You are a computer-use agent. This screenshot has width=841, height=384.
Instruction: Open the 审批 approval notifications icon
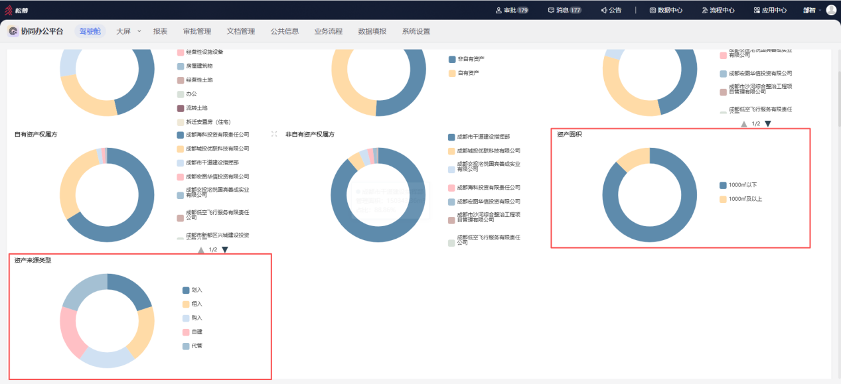[498, 10]
